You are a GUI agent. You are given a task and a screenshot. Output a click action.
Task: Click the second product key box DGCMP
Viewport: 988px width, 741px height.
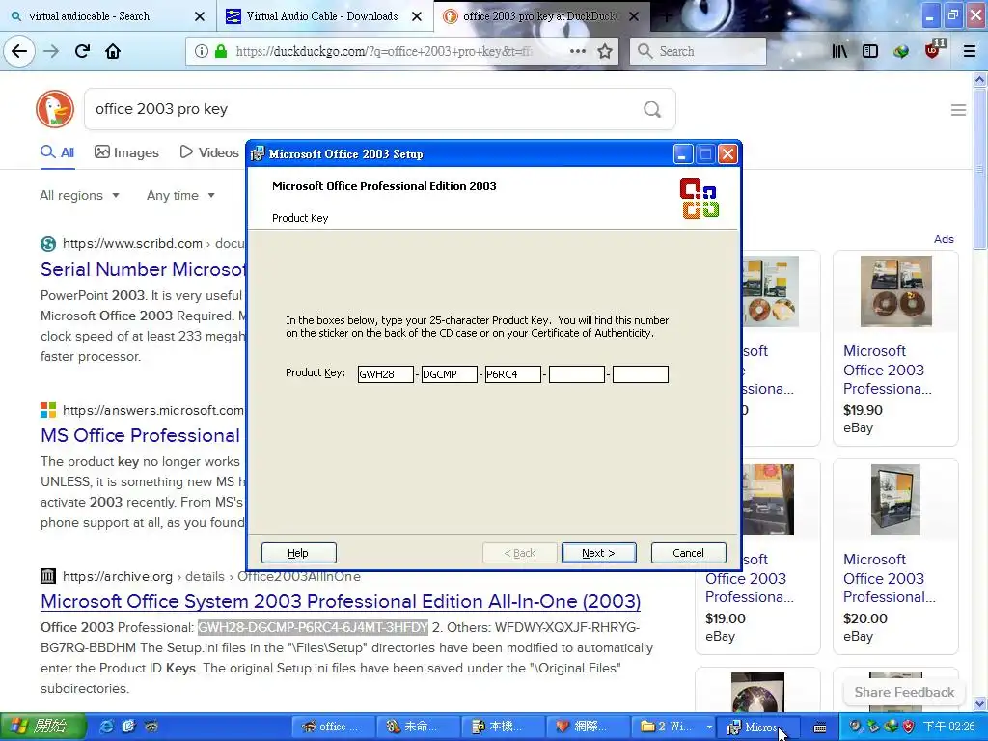[x=450, y=374]
